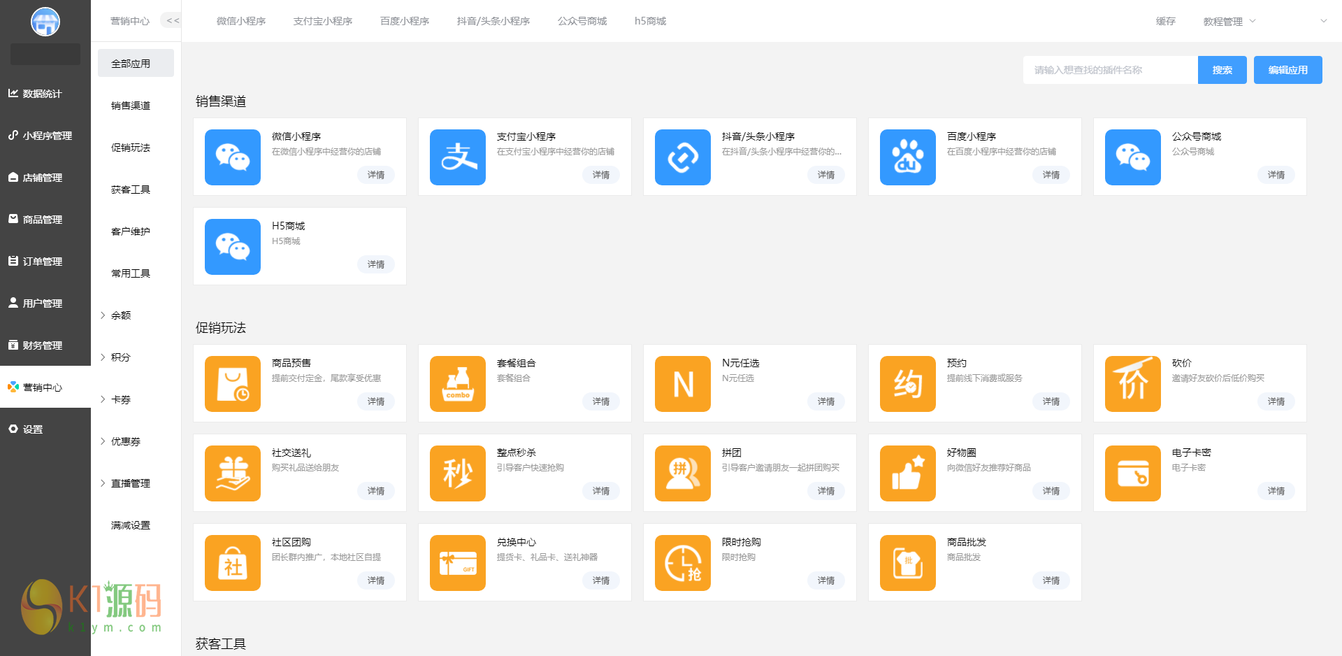
Task: Open the 社交送礼 gift icon
Action: (232, 473)
